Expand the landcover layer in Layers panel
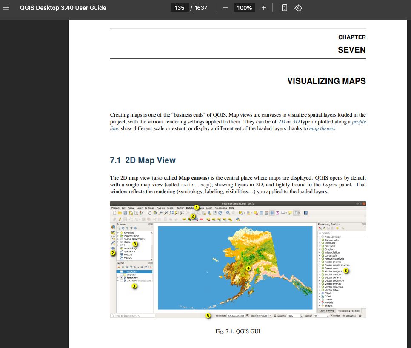The image size is (411, 348). tap(118, 277)
